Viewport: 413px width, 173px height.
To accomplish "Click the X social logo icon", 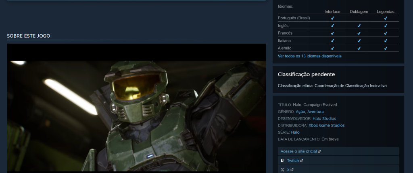I will [x=282, y=170].
